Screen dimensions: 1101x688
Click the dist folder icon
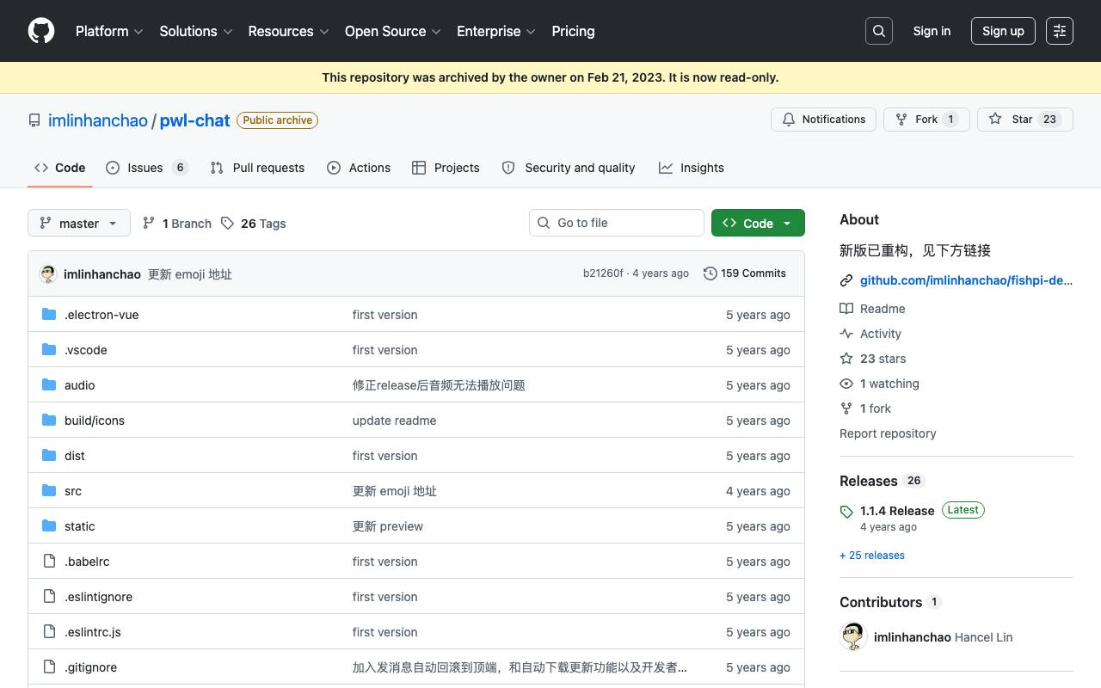pyautogui.click(x=49, y=456)
